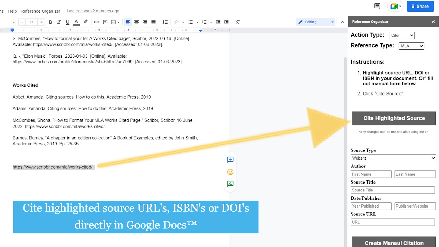Increase the indent
This screenshot has height=247, width=439.
pos(226,22)
